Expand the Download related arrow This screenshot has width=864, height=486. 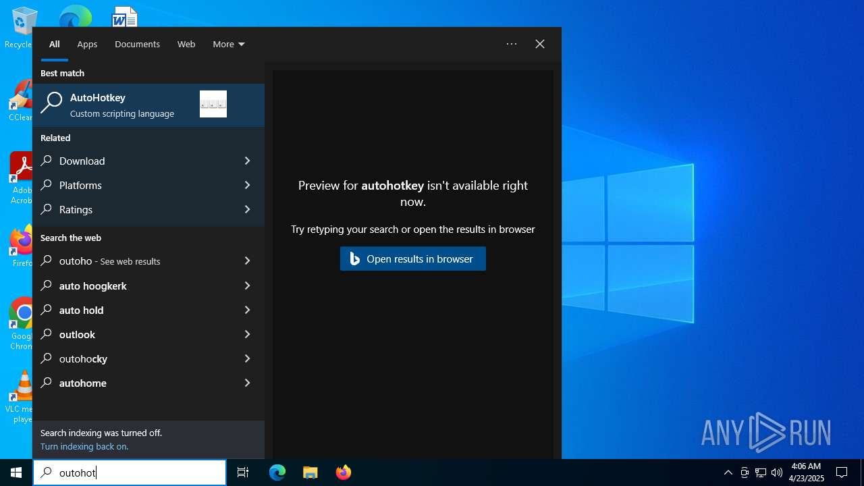[247, 161]
